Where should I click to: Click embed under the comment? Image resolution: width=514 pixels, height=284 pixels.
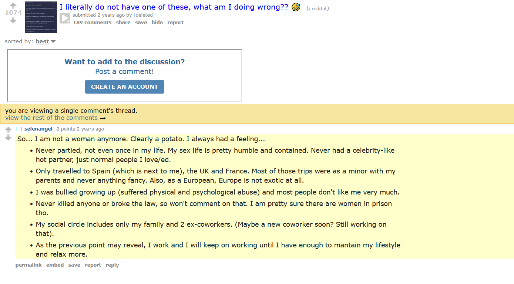tap(55, 265)
